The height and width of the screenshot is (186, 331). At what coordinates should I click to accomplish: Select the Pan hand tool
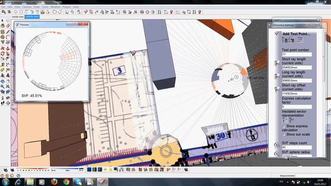click(8, 81)
